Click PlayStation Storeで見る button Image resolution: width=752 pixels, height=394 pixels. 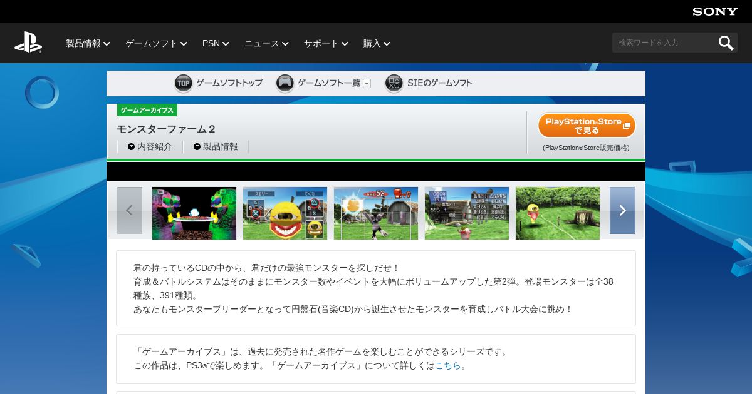pos(587,126)
